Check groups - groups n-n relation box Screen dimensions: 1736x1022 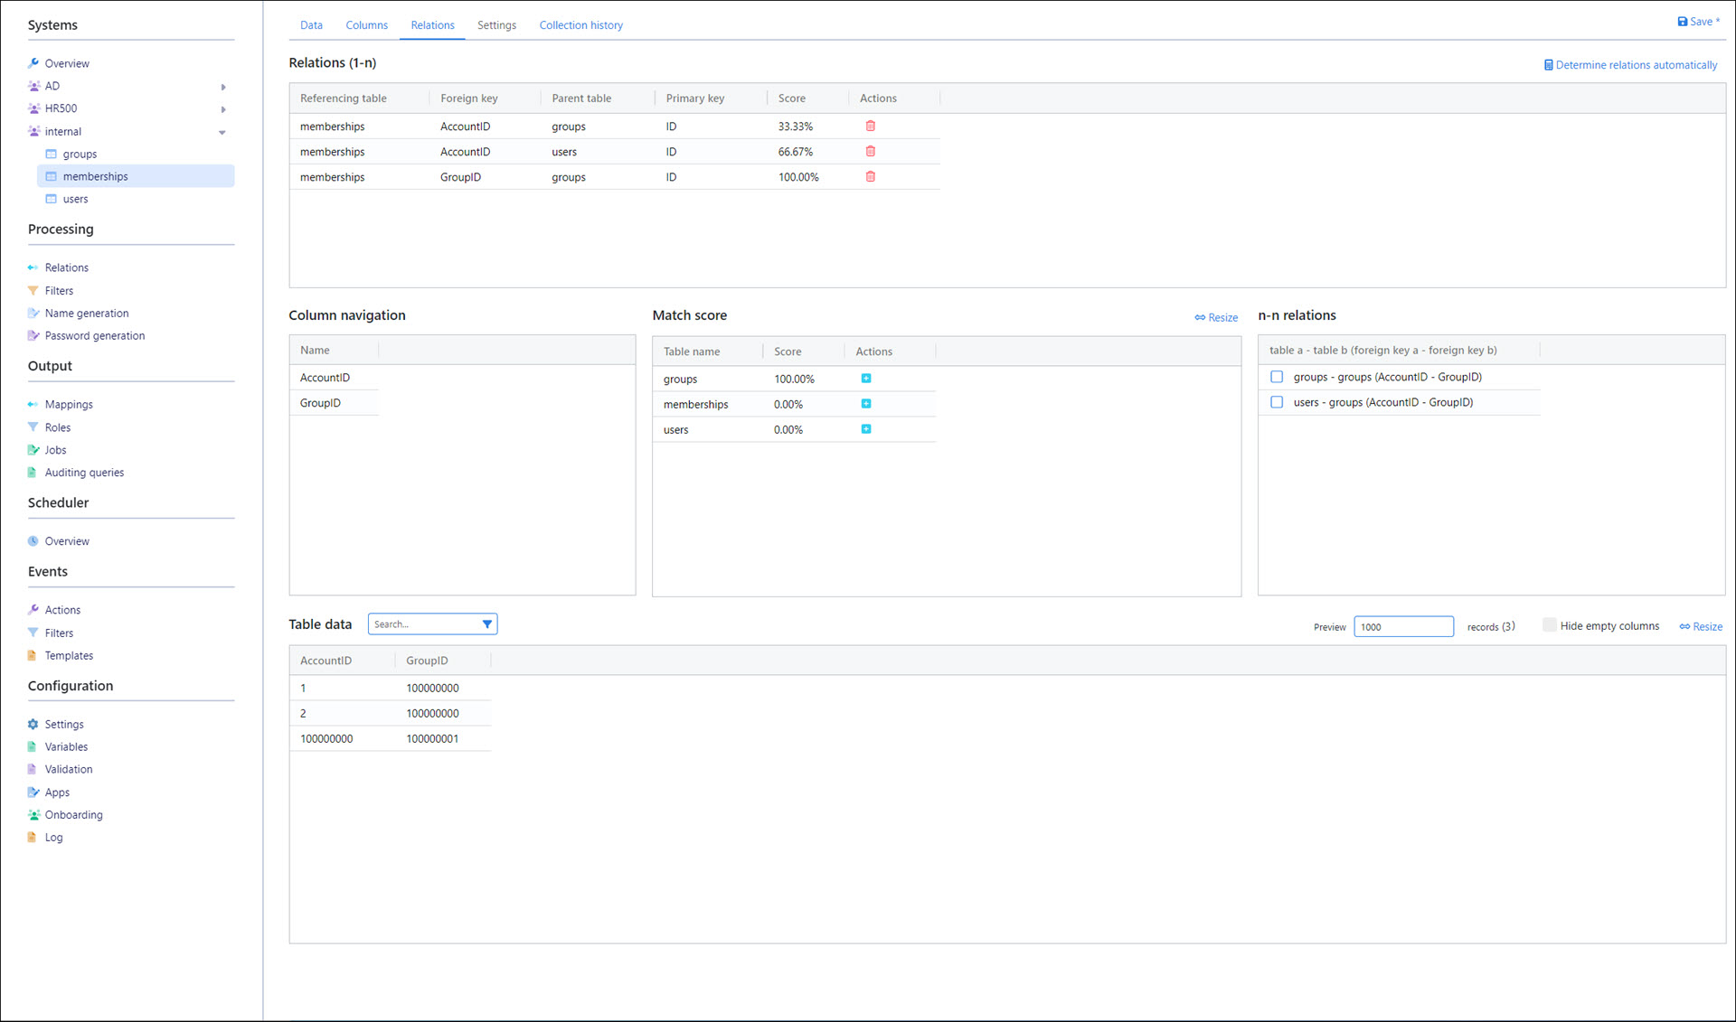tap(1276, 377)
